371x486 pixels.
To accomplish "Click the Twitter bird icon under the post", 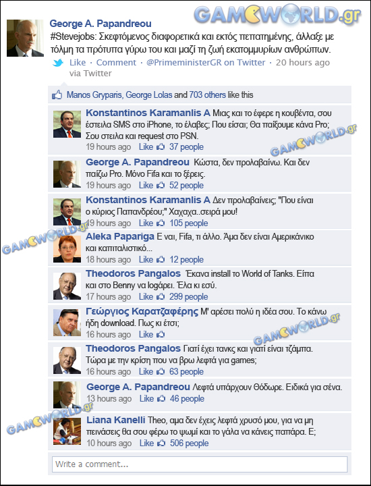I will [x=58, y=63].
